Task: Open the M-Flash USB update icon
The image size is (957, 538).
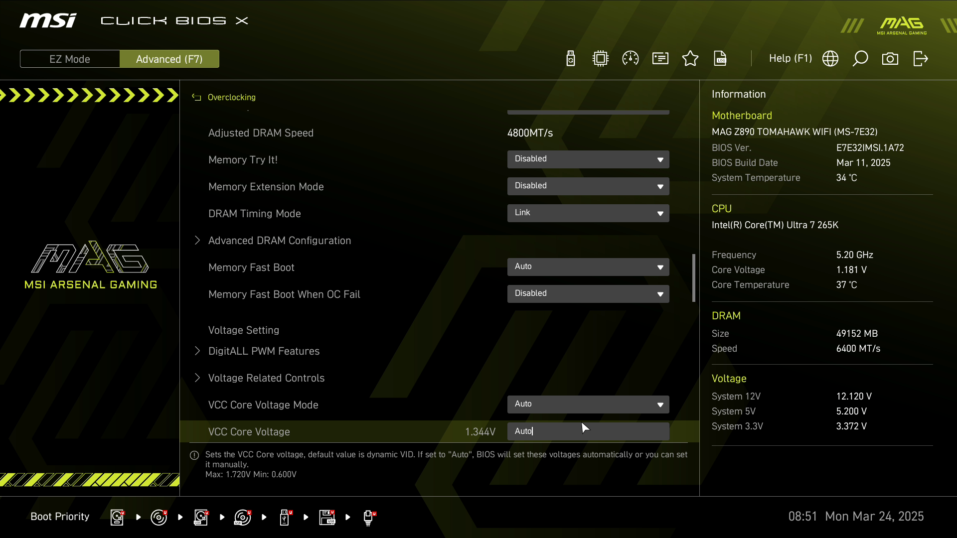Action: click(x=571, y=59)
